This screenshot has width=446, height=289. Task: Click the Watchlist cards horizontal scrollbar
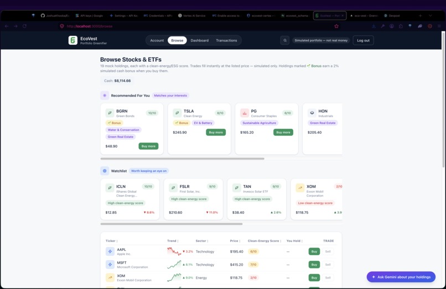(172, 224)
